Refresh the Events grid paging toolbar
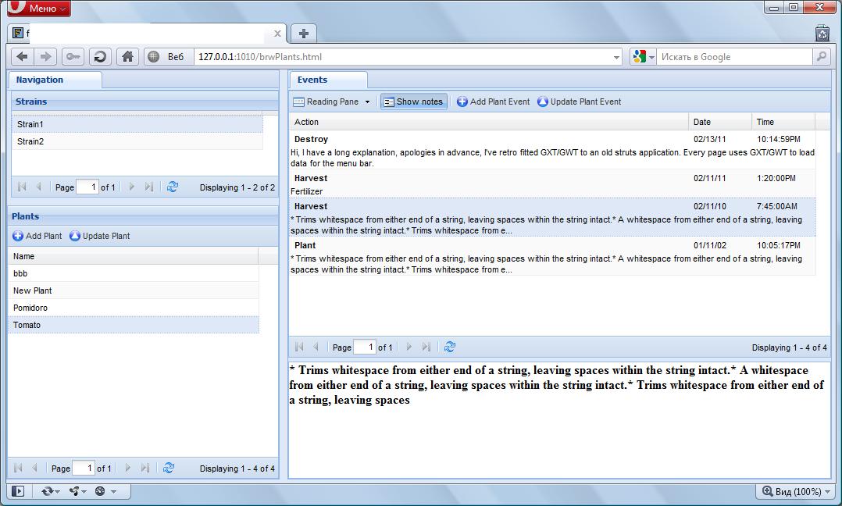The height and width of the screenshot is (506, 842). pyautogui.click(x=450, y=347)
